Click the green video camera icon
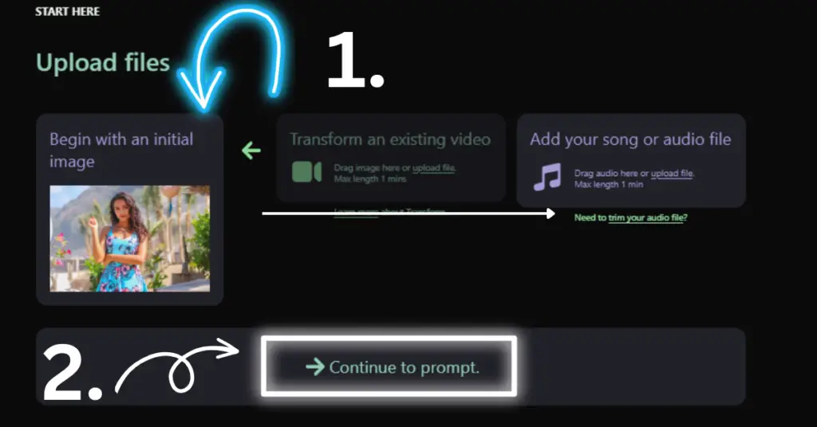 (306, 171)
